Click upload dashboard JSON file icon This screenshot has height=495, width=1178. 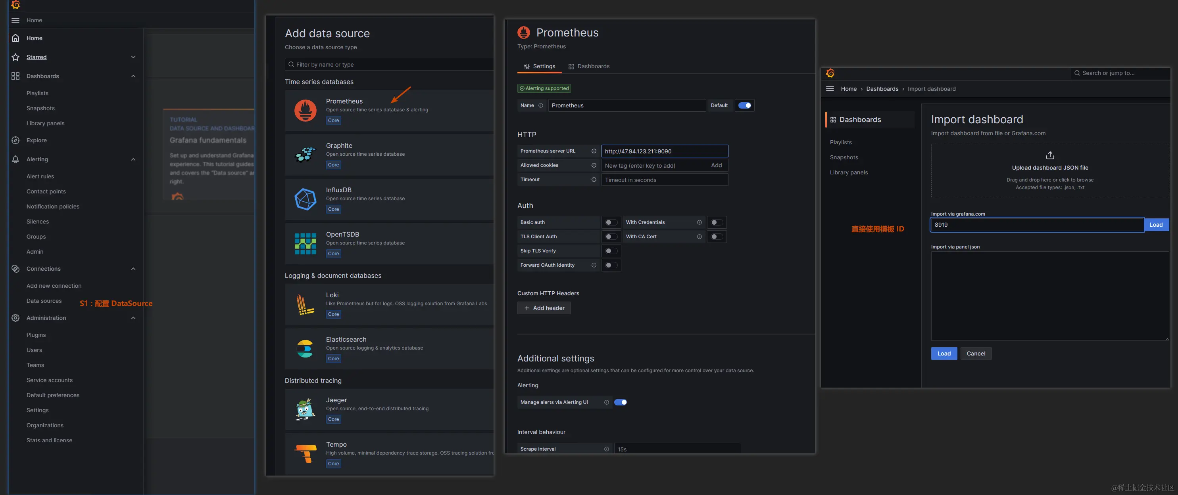(x=1050, y=155)
